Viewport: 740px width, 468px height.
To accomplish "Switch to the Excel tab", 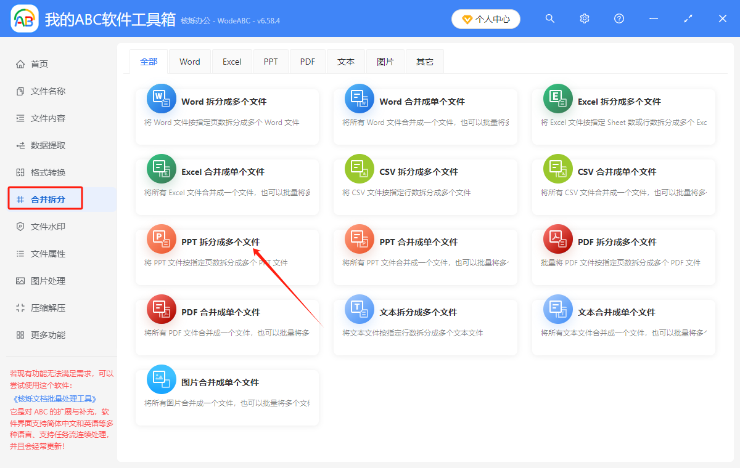I will [x=232, y=62].
